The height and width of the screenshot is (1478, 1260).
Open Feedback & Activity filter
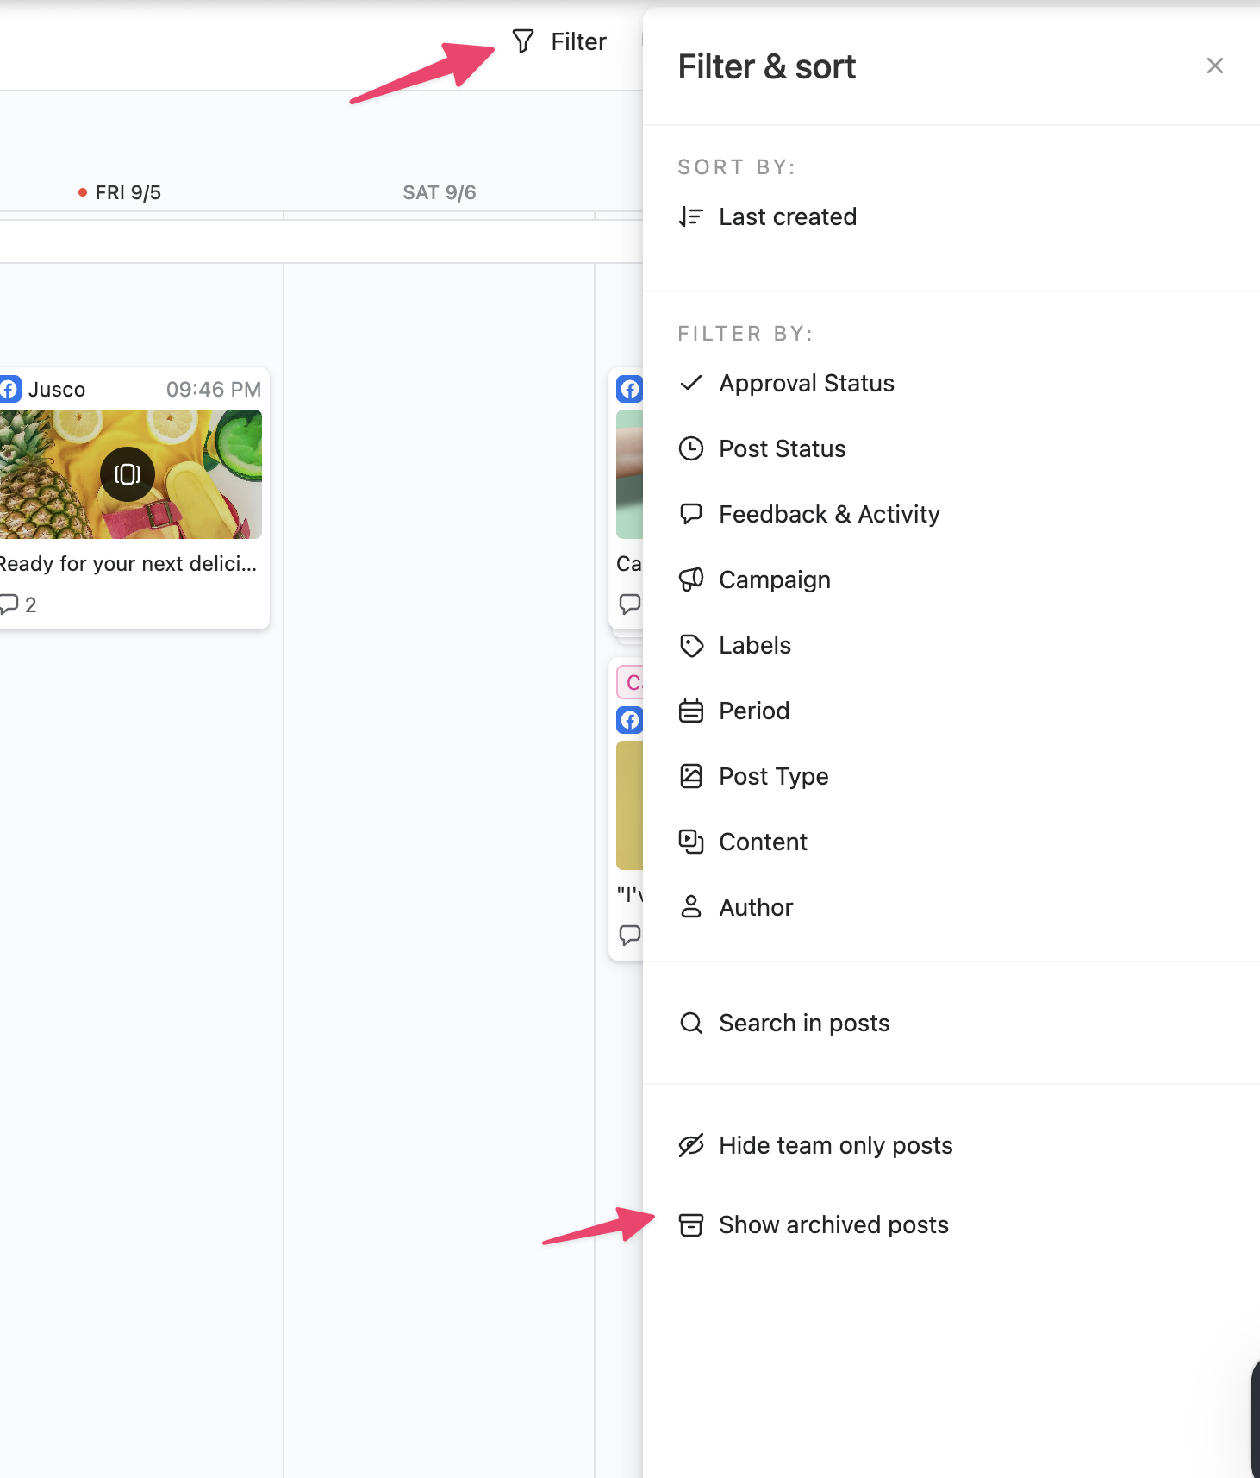click(x=828, y=514)
